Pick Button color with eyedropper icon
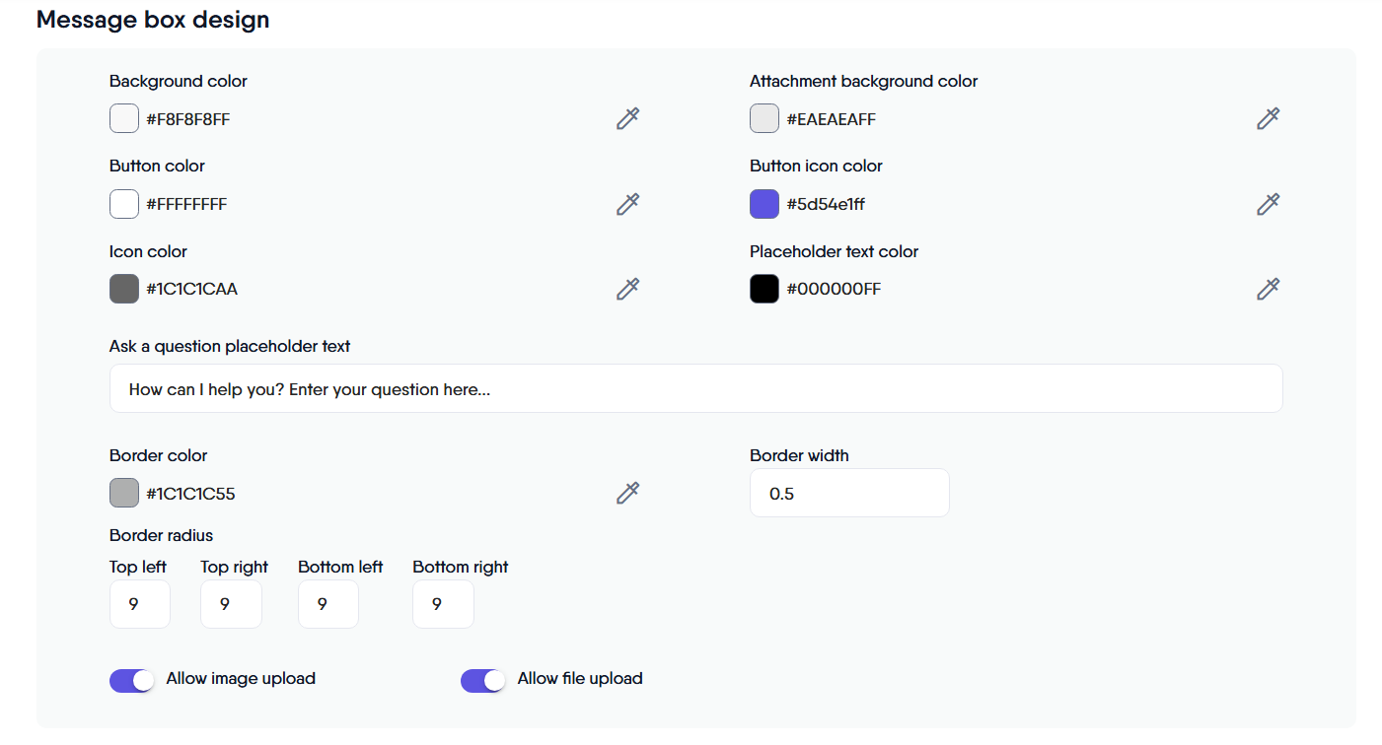 tap(627, 204)
